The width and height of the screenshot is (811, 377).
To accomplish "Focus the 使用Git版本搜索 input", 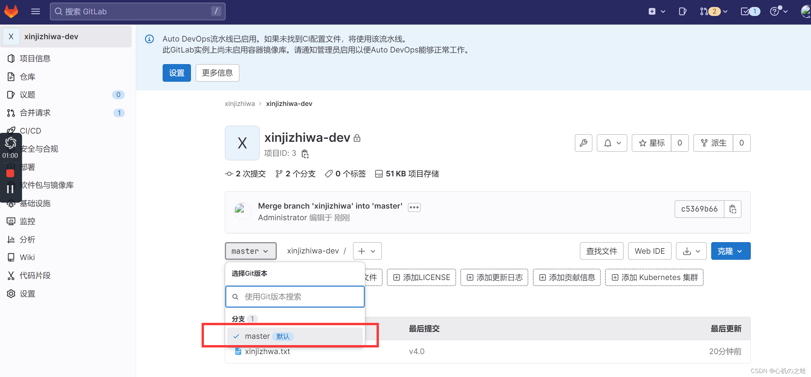I will pyautogui.click(x=295, y=297).
